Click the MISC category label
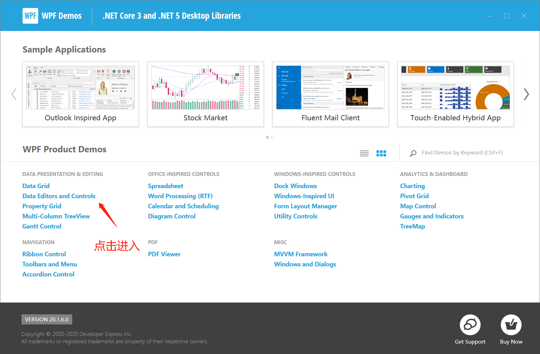This screenshot has height=354, width=540. (281, 242)
